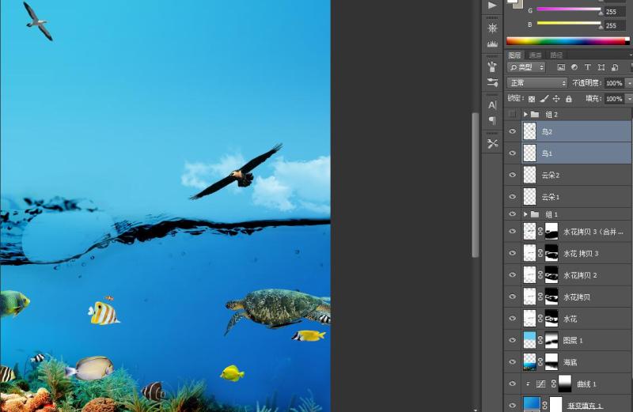Click the 海底 layer mask thumbnail
This screenshot has height=412, width=633.
point(551,362)
